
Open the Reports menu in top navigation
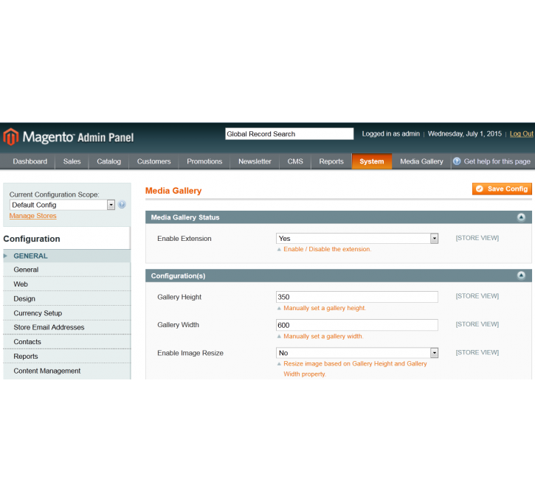point(331,161)
